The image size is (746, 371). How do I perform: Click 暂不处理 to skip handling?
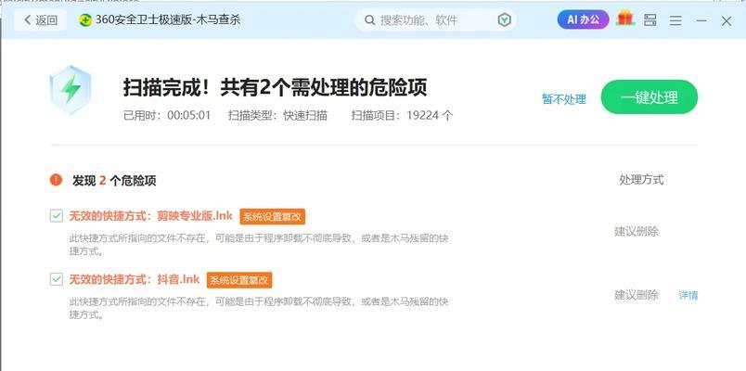coord(564,99)
